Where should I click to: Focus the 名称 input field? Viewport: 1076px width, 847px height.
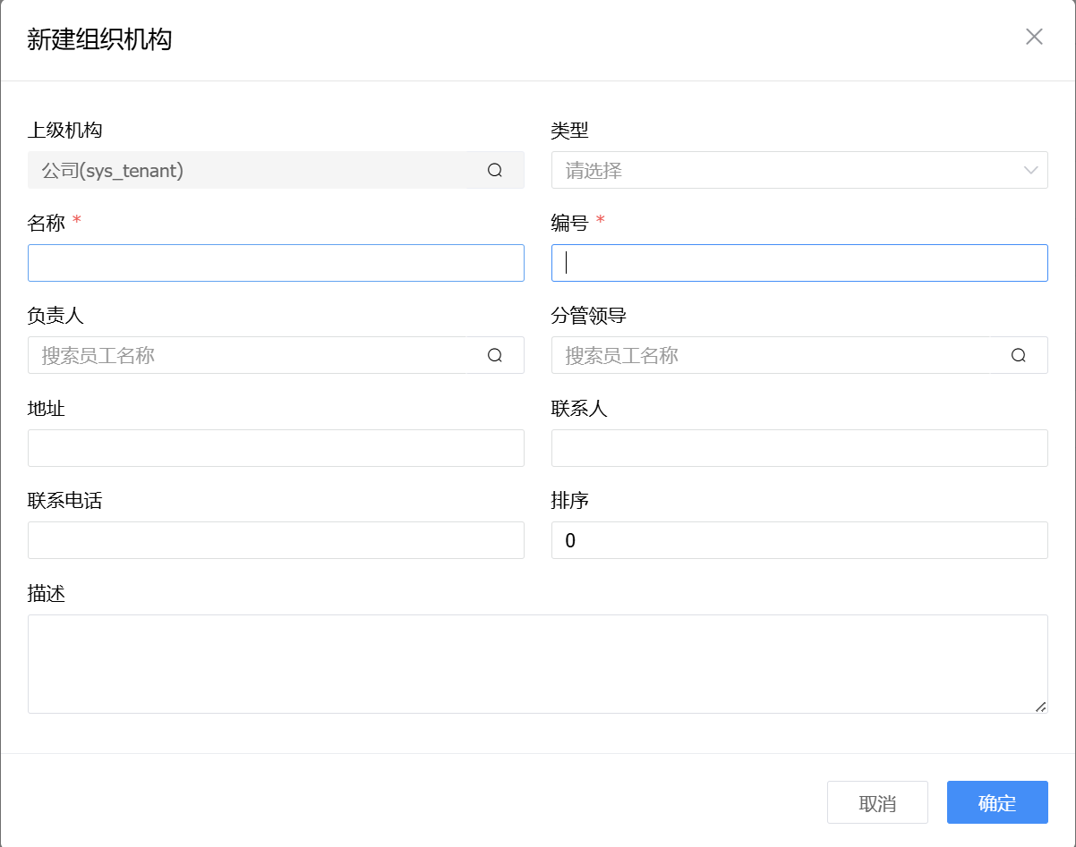coord(276,263)
